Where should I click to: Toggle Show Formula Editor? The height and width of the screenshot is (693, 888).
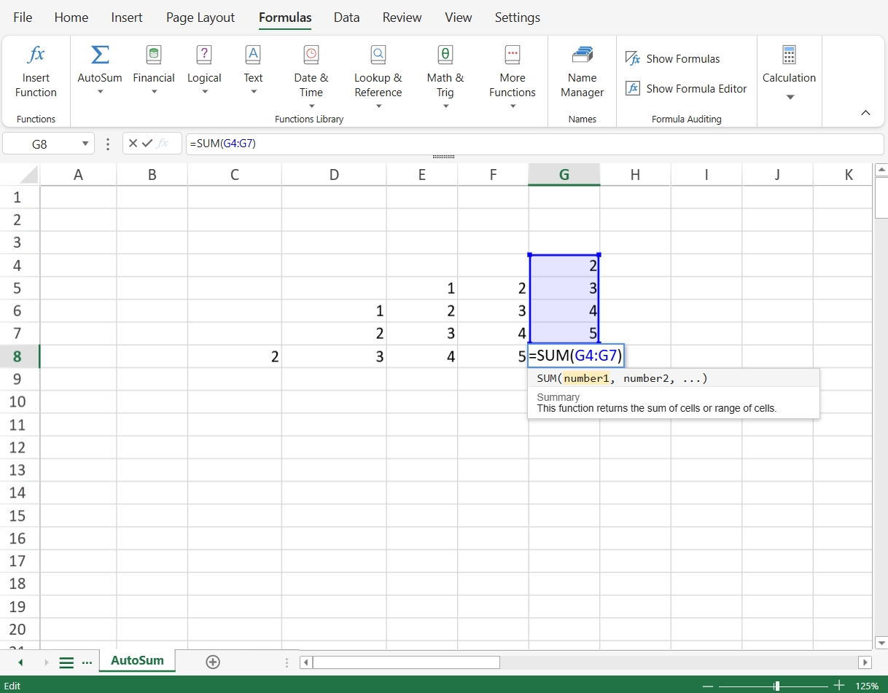pos(686,89)
